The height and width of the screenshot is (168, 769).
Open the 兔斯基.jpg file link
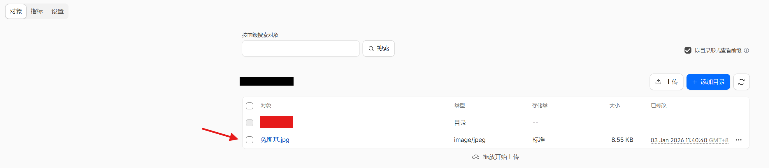click(x=275, y=140)
